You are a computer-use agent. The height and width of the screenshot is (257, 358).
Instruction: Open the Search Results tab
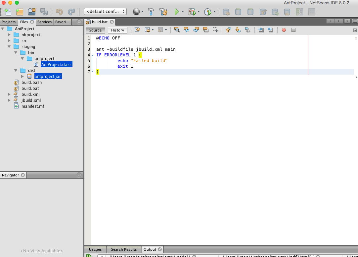[x=124, y=249]
